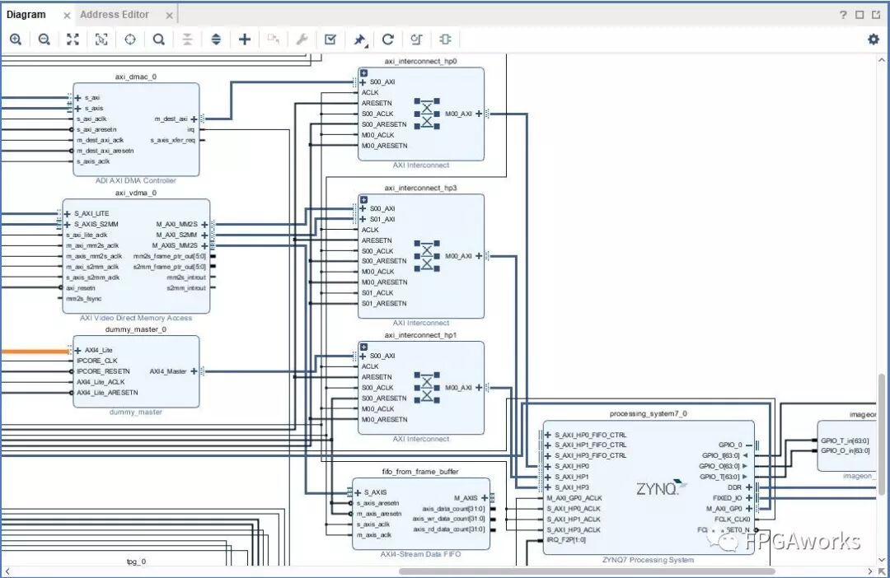Expand S_AXI_HP0 interface on processing_system7_0
The width and height of the screenshot is (890, 578).
[x=547, y=466]
